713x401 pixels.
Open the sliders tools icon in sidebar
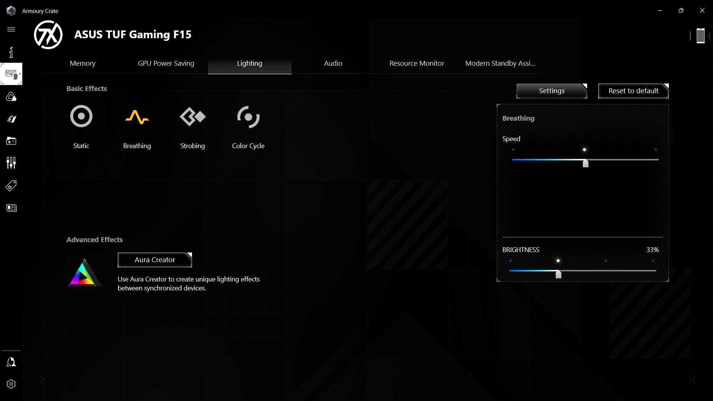[11, 163]
